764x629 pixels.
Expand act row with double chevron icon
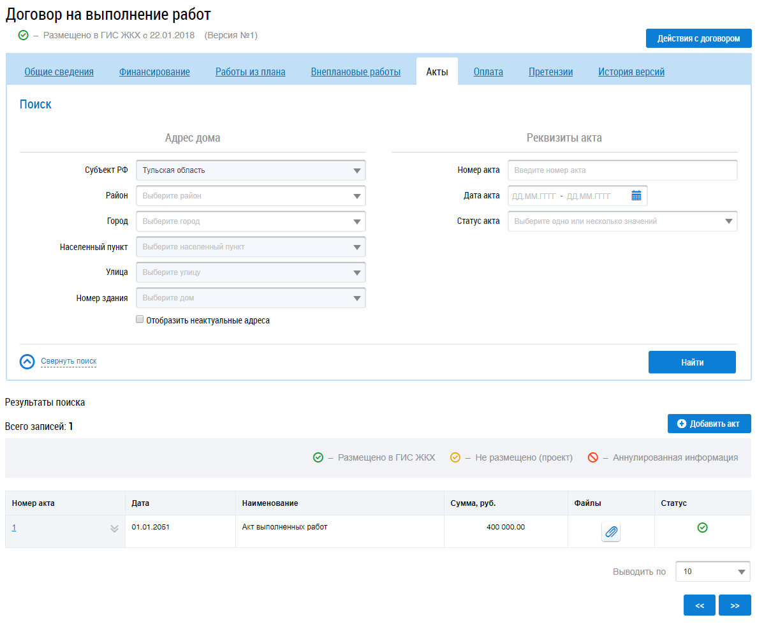114,528
